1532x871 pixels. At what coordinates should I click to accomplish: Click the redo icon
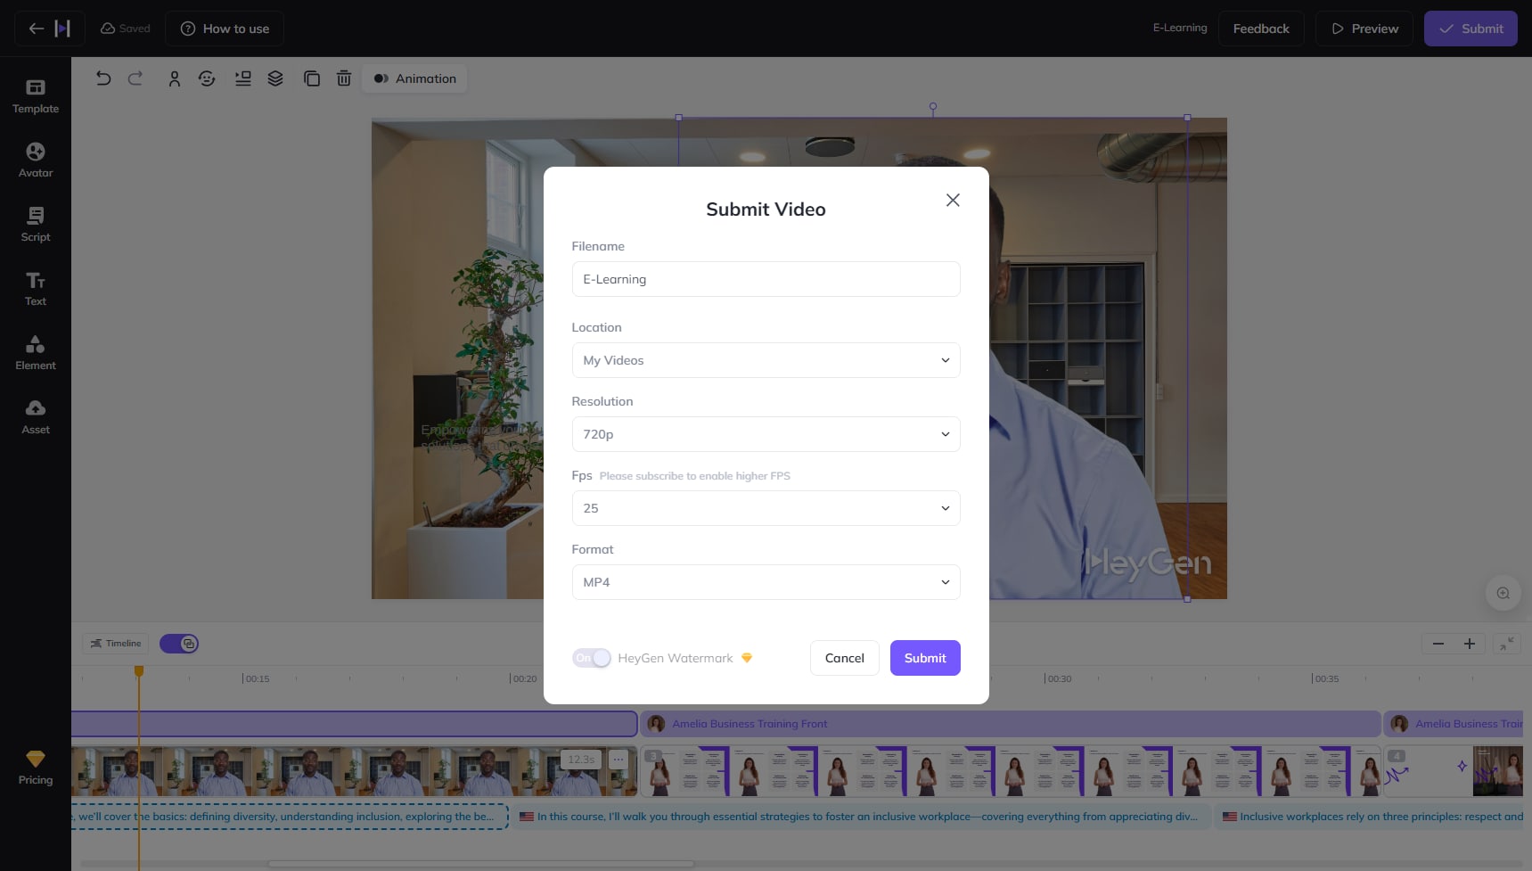[135, 78]
